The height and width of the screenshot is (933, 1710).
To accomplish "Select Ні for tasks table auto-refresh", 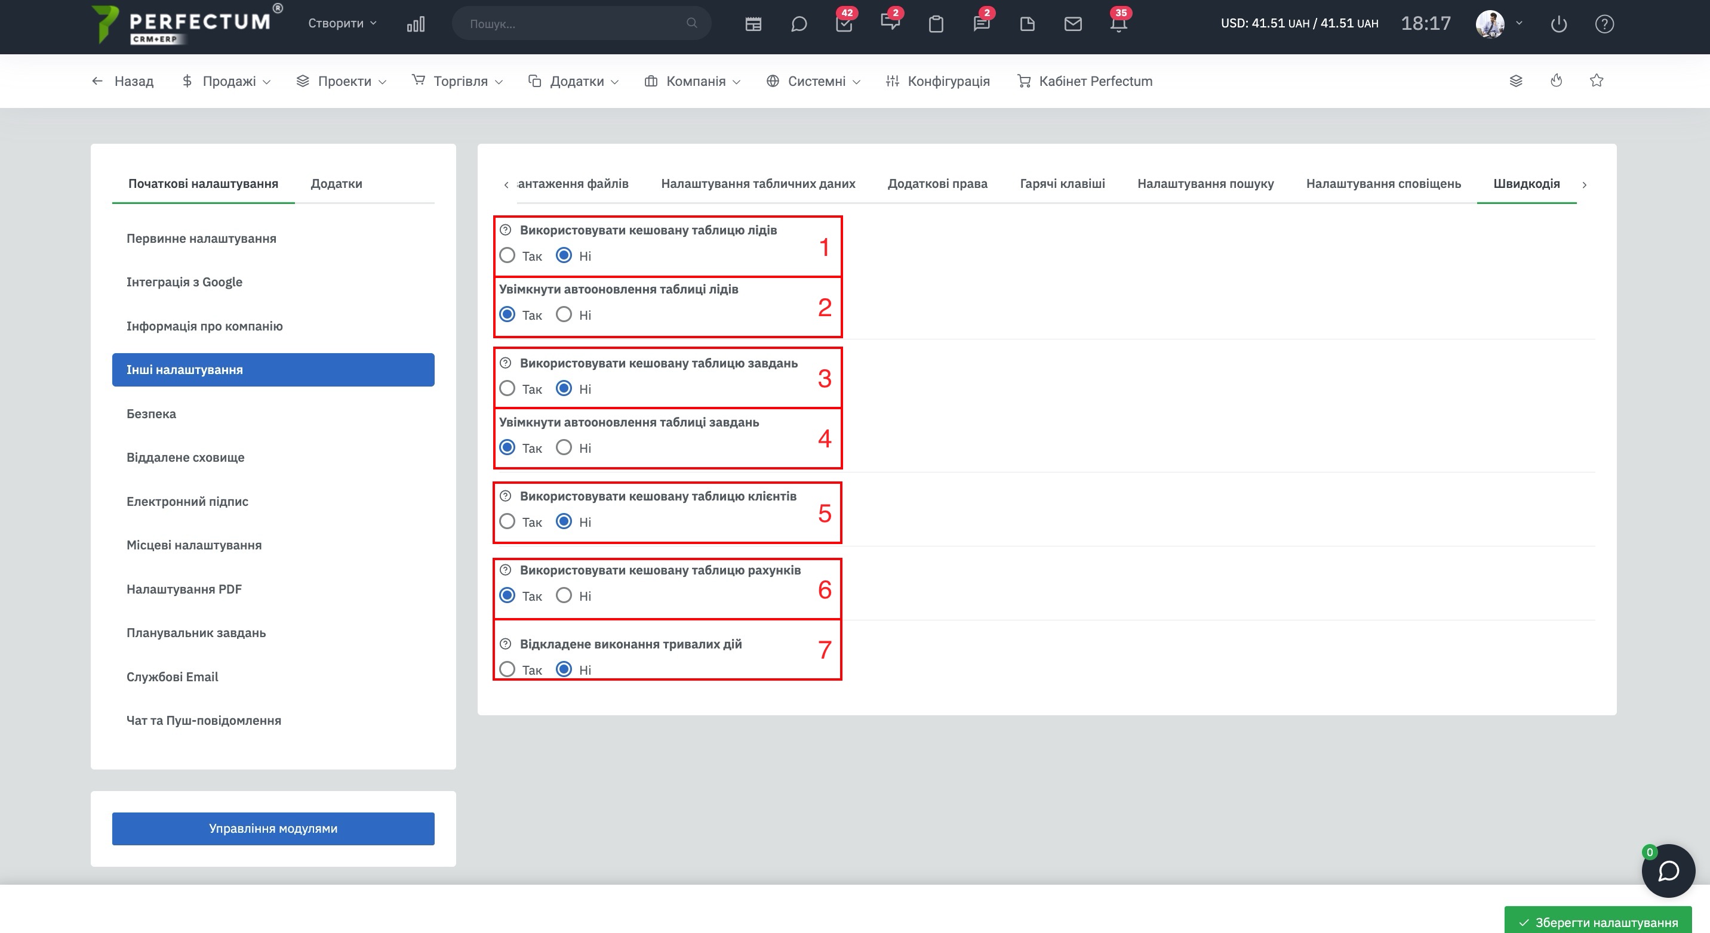I will coord(564,447).
